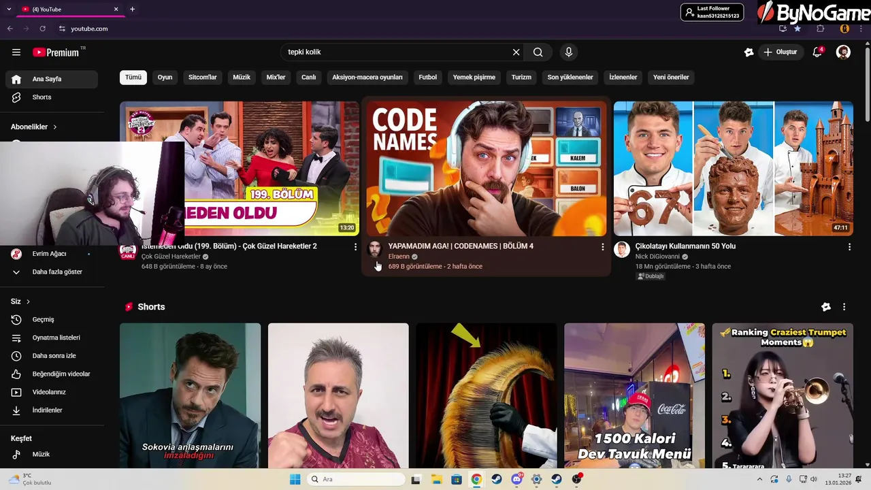Reload the page
The width and height of the screenshot is (871, 490).
pos(42,29)
